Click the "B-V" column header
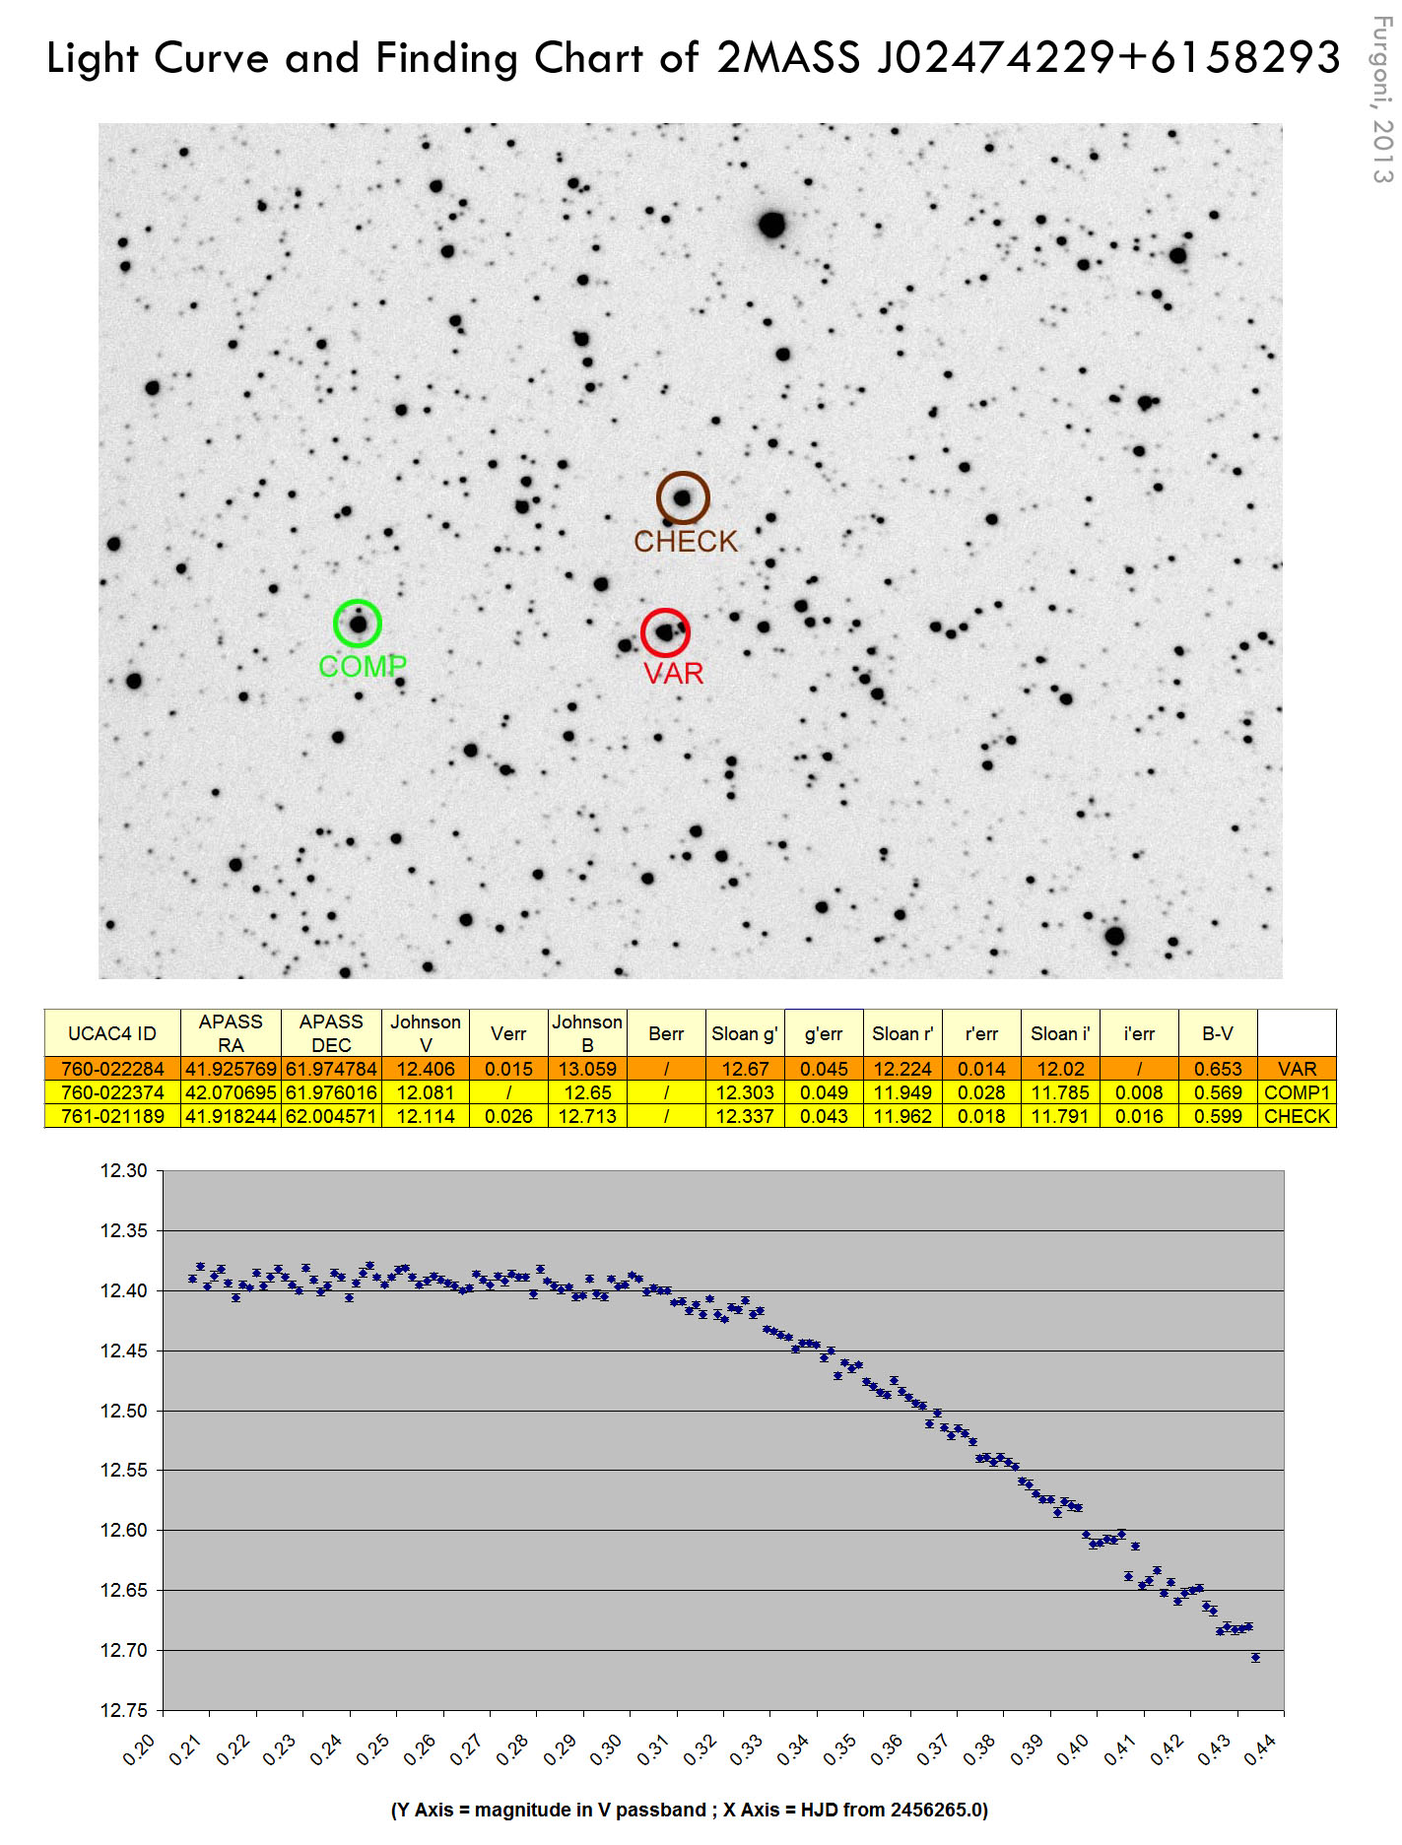This screenshot has width=1402, height=1845. 1218,1033
